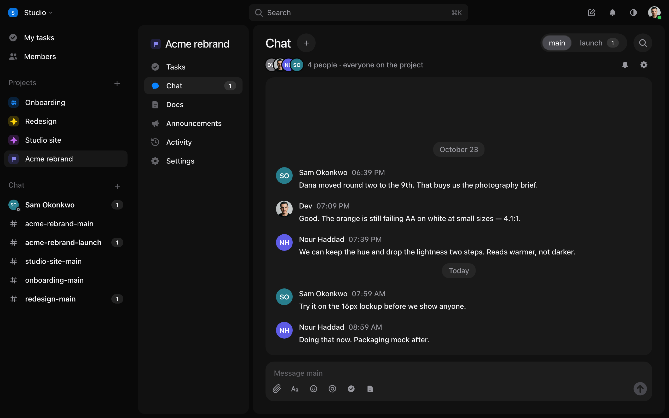Click the member avatars group
Viewport: 669px width, 418px height.
pos(284,65)
